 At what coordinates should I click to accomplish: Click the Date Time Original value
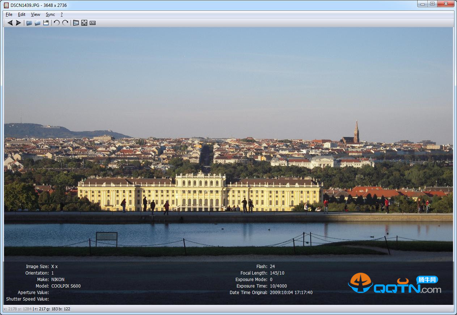coord(291,293)
